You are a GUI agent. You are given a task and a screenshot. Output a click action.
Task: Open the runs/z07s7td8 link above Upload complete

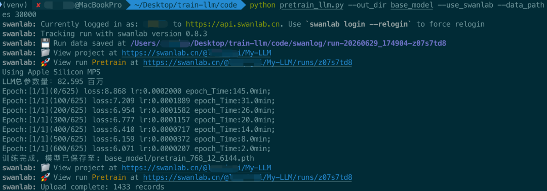(248, 177)
